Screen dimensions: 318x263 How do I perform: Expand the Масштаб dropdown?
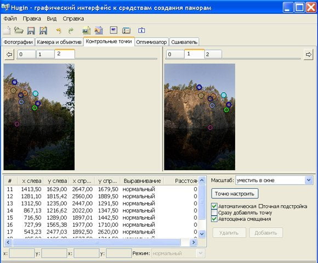point(309,180)
